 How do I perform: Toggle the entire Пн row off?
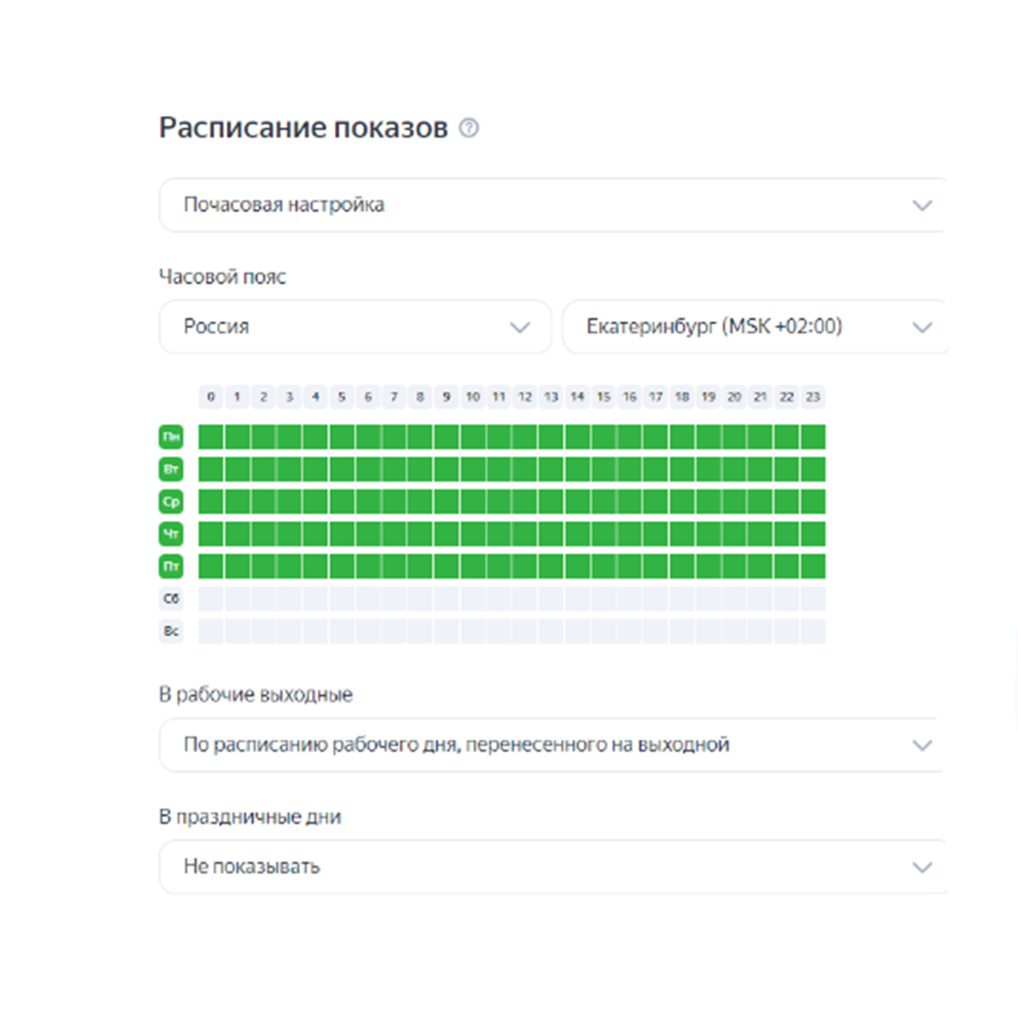[172, 436]
